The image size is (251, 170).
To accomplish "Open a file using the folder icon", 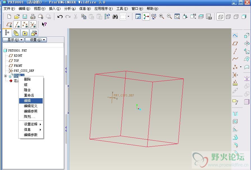I will (17, 17).
